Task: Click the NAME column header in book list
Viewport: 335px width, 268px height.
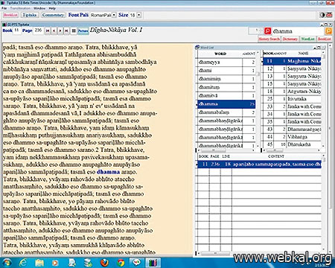Action: pyautogui.click(x=304, y=54)
